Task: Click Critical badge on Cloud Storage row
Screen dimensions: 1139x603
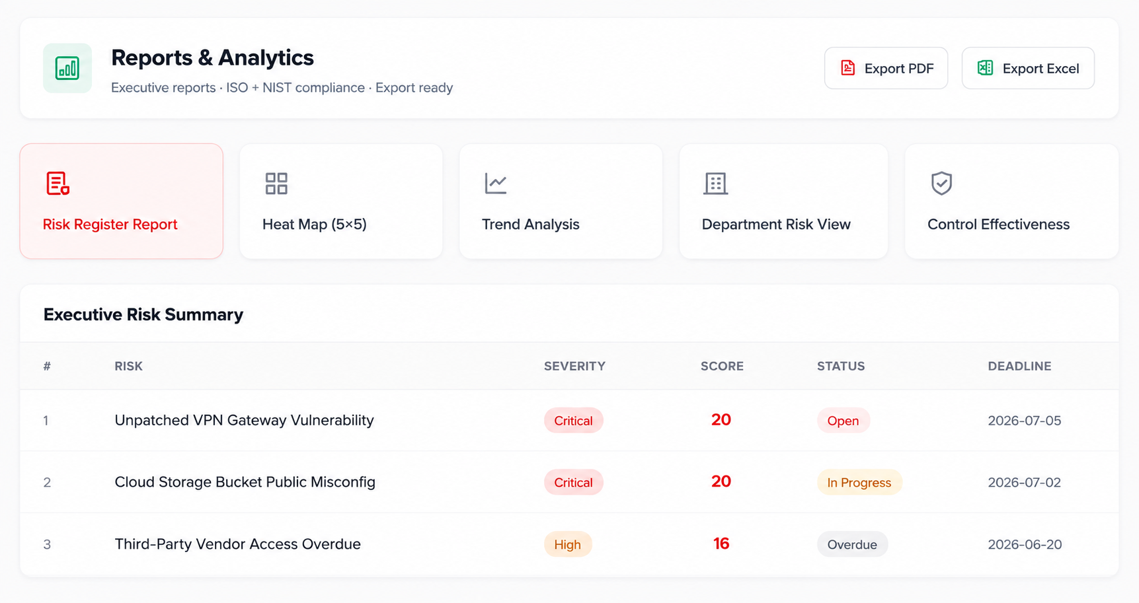Action: point(573,482)
